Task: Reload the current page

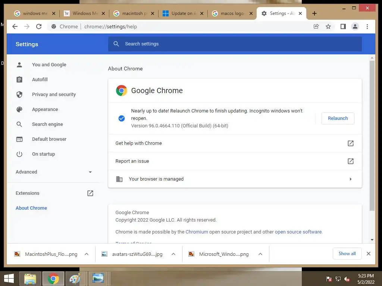Action: 39,26
